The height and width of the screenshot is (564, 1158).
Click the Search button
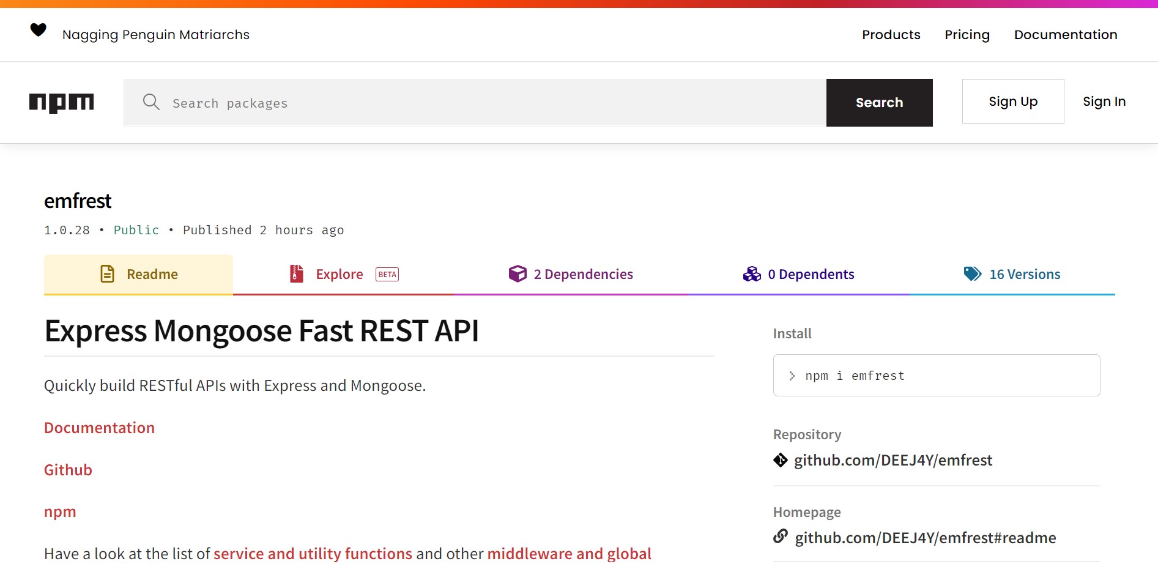[879, 103]
